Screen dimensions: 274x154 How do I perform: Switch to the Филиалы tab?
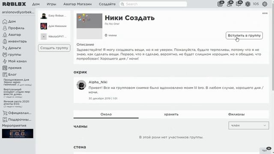click(x=236, y=114)
